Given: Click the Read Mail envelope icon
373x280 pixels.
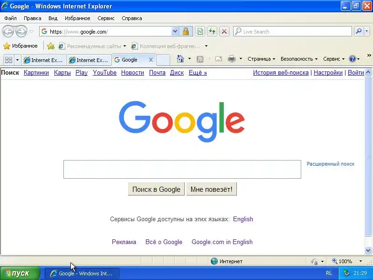Looking at the screenshot, I should (x=219, y=59).
